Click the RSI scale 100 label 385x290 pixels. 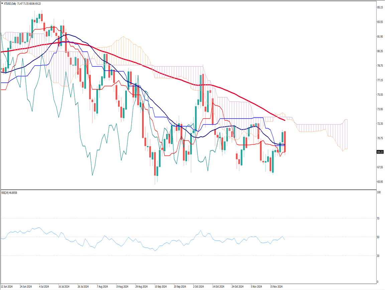click(379, 193)
